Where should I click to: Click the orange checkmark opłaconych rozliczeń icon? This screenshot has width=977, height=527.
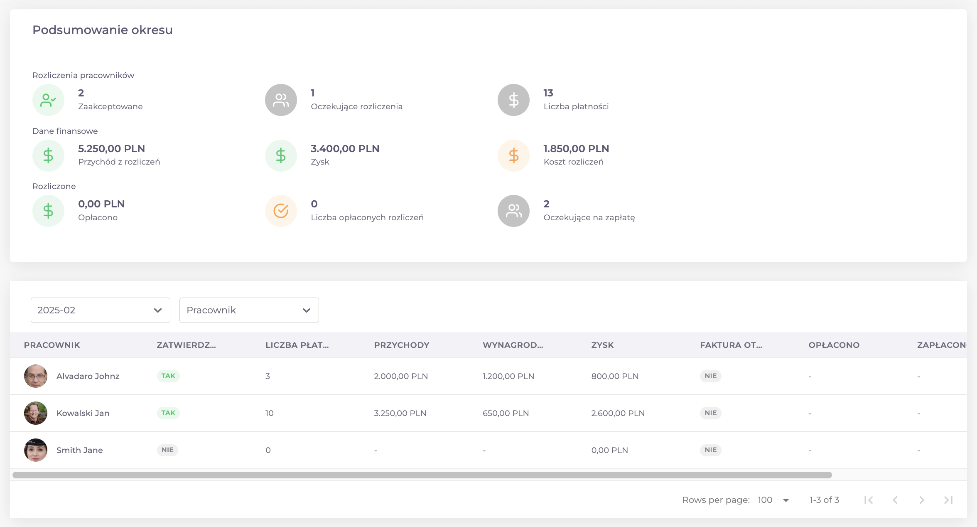(x=281, y=211)
